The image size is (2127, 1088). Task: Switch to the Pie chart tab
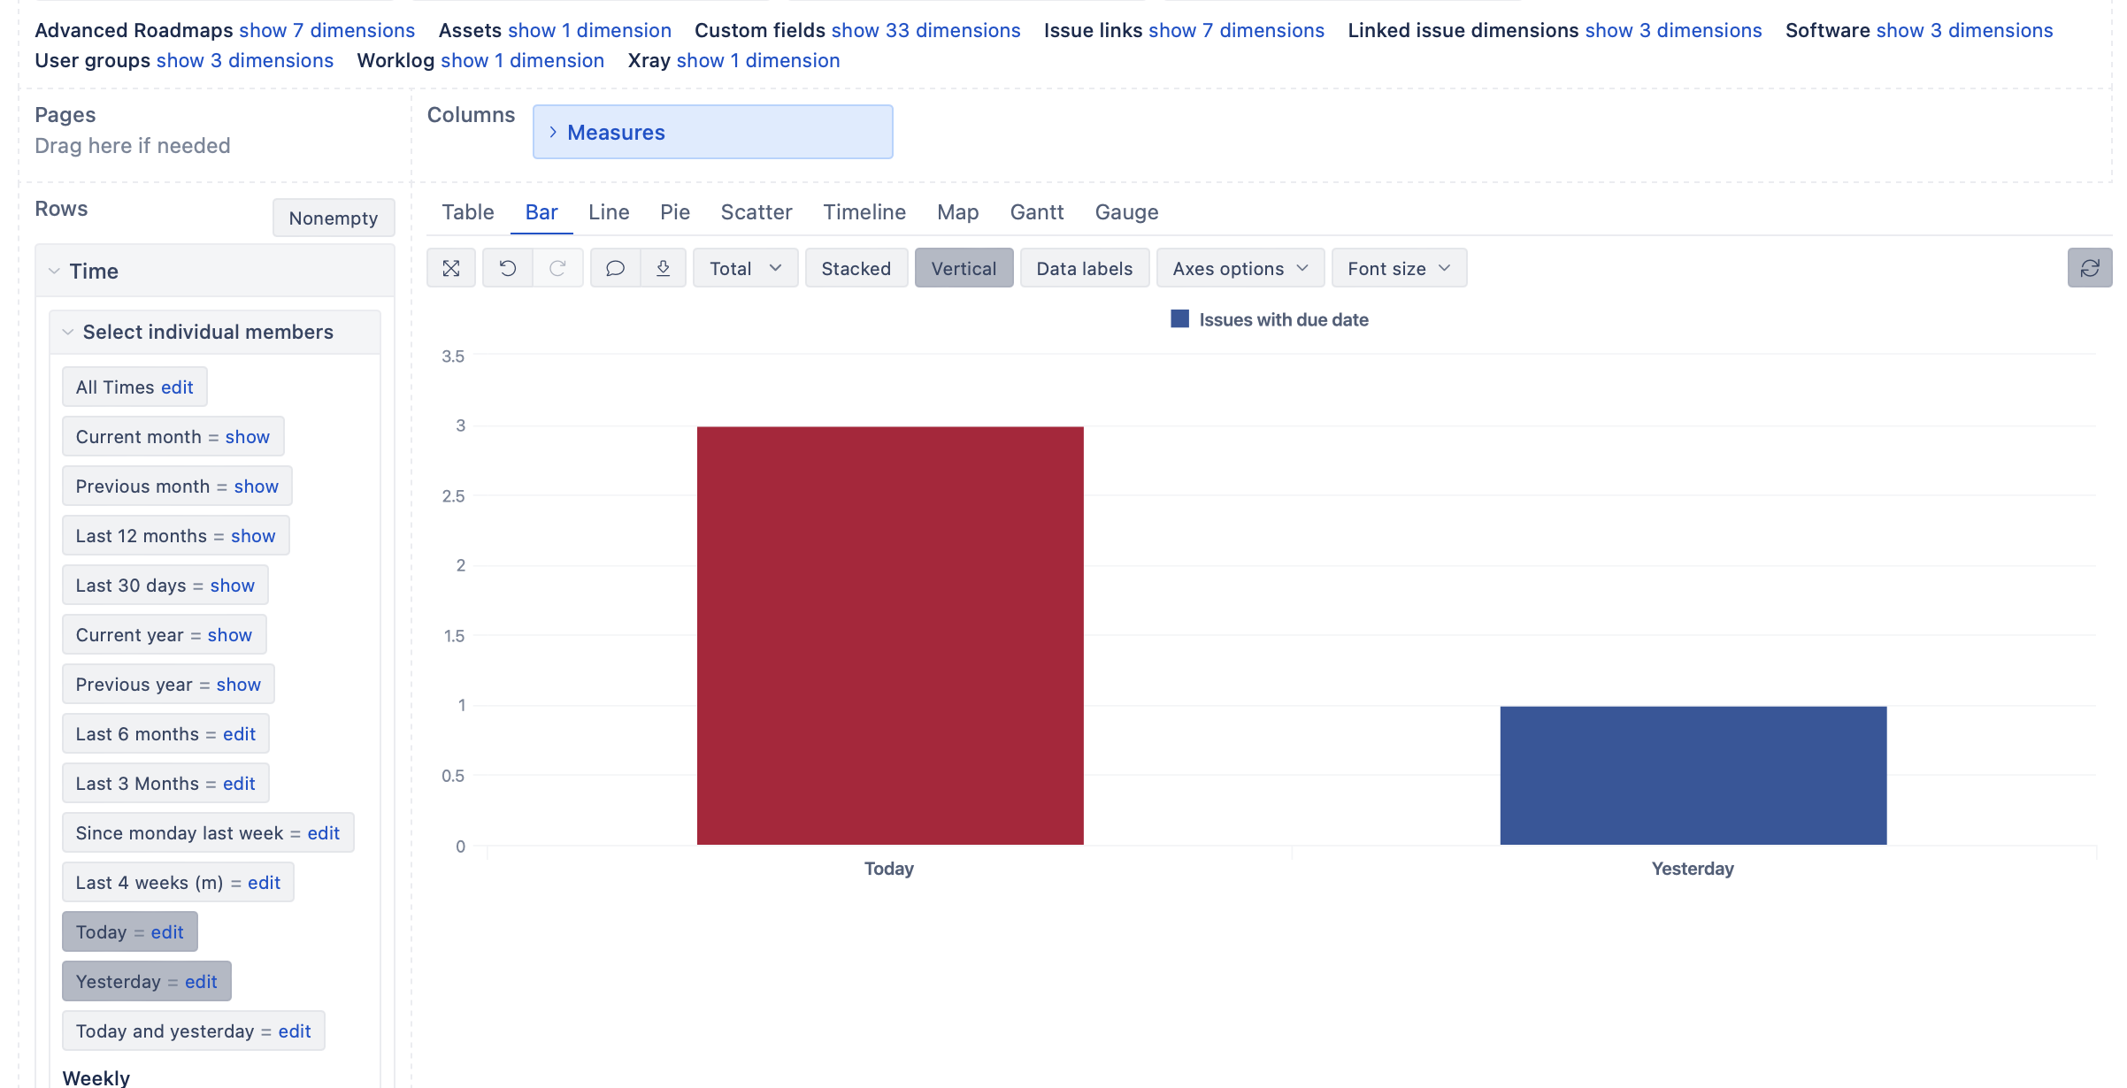point(675,212)
